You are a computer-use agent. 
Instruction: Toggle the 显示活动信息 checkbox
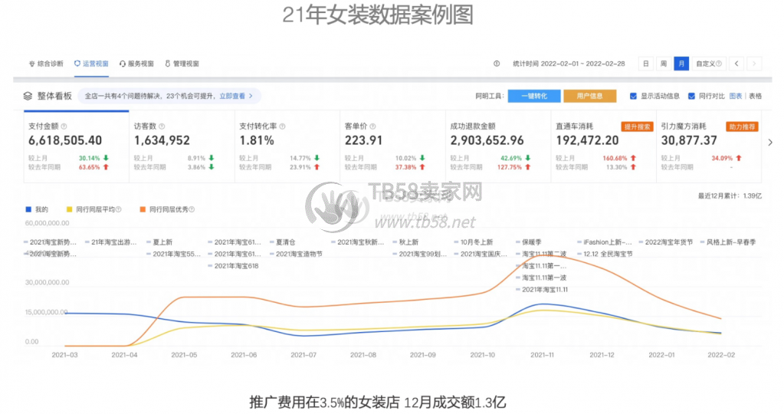tap(633, 96)
